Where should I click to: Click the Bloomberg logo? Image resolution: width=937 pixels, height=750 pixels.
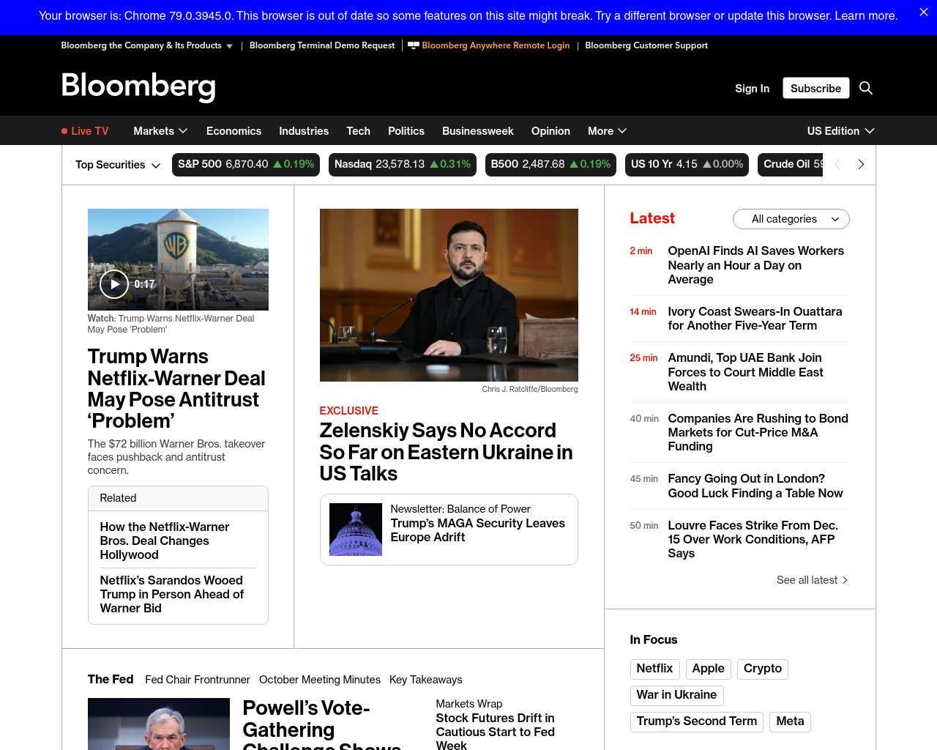(x=138, y=86)
